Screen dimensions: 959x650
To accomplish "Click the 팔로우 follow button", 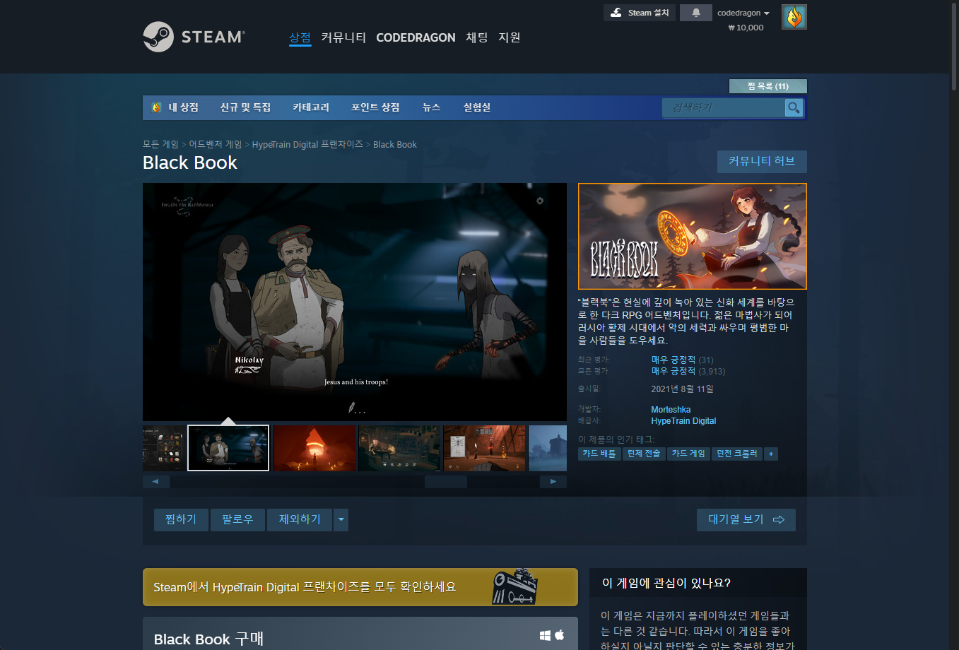I will click(x=237, y=520).
